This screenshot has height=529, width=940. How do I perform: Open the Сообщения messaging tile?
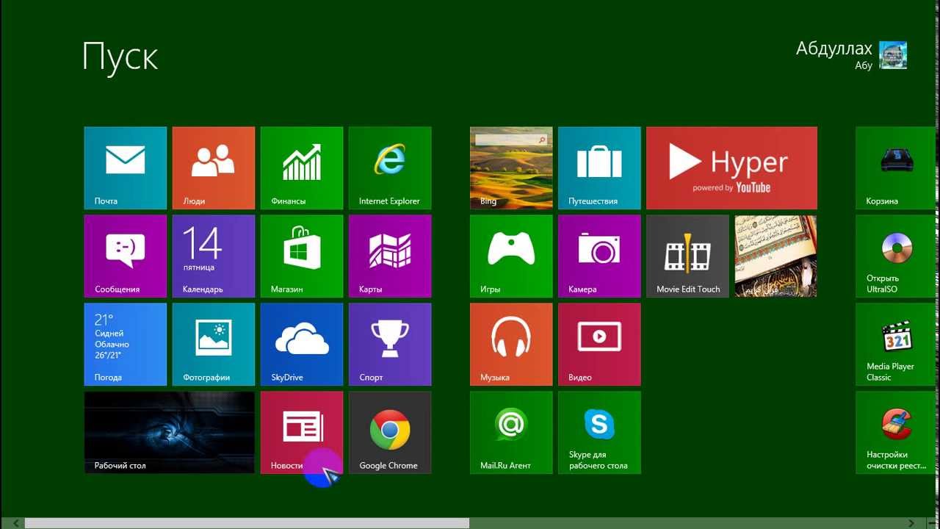tap(126, 256)
